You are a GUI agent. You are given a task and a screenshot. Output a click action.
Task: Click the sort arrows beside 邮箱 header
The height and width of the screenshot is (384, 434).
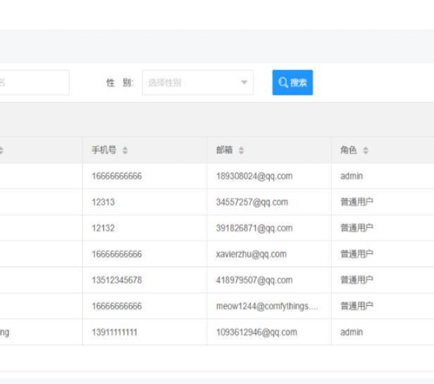coord(241,150)
